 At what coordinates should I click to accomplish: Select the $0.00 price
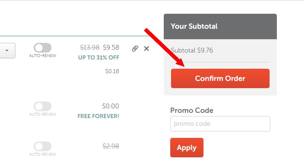tap(111, 106)
